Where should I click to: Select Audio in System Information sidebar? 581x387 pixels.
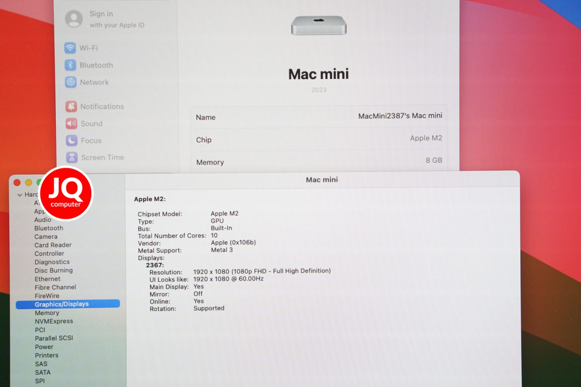click(x=43, y=220)
